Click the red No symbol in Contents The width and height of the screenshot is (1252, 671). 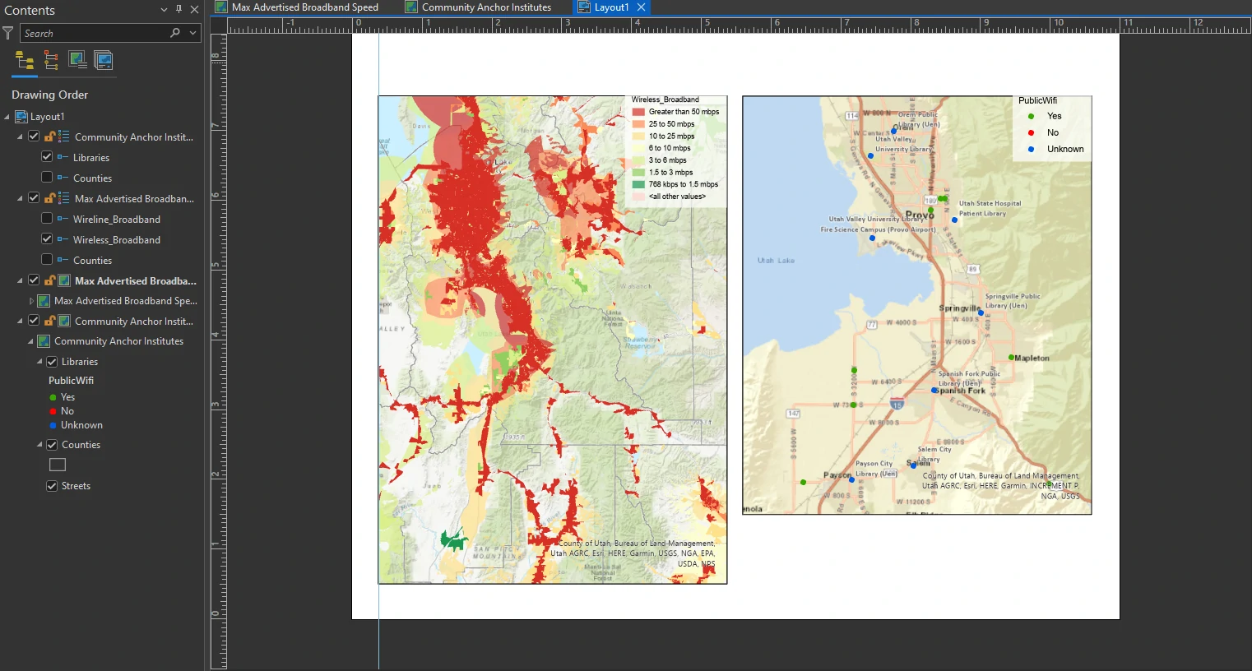(53, 411)
